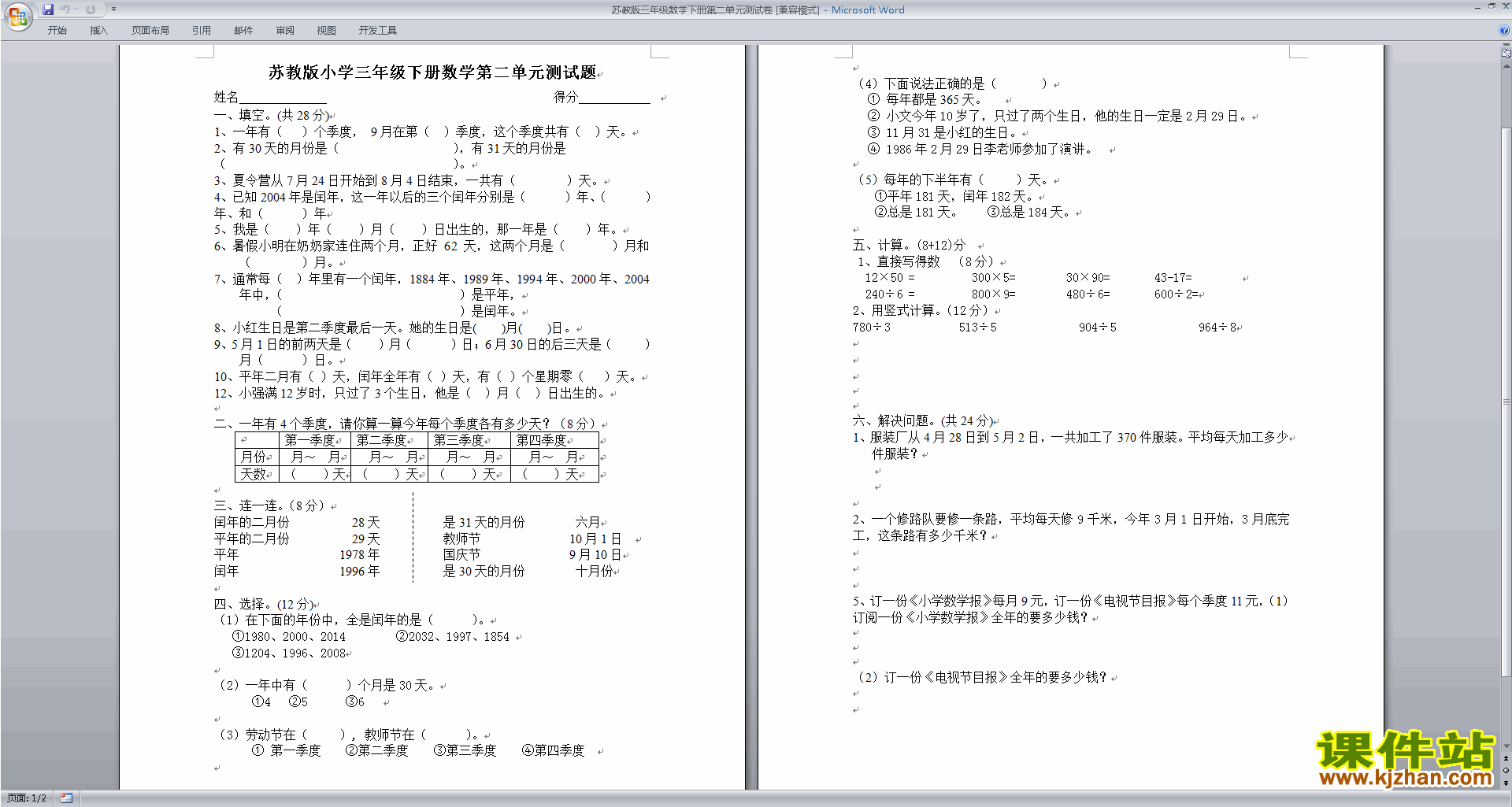Click the vertical scrollbar down arrow
Screen dimensions: 1512x807
(1506, 746)
